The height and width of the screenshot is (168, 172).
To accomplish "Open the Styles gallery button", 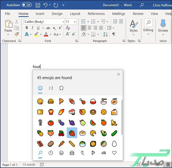I will pos(133,27).
